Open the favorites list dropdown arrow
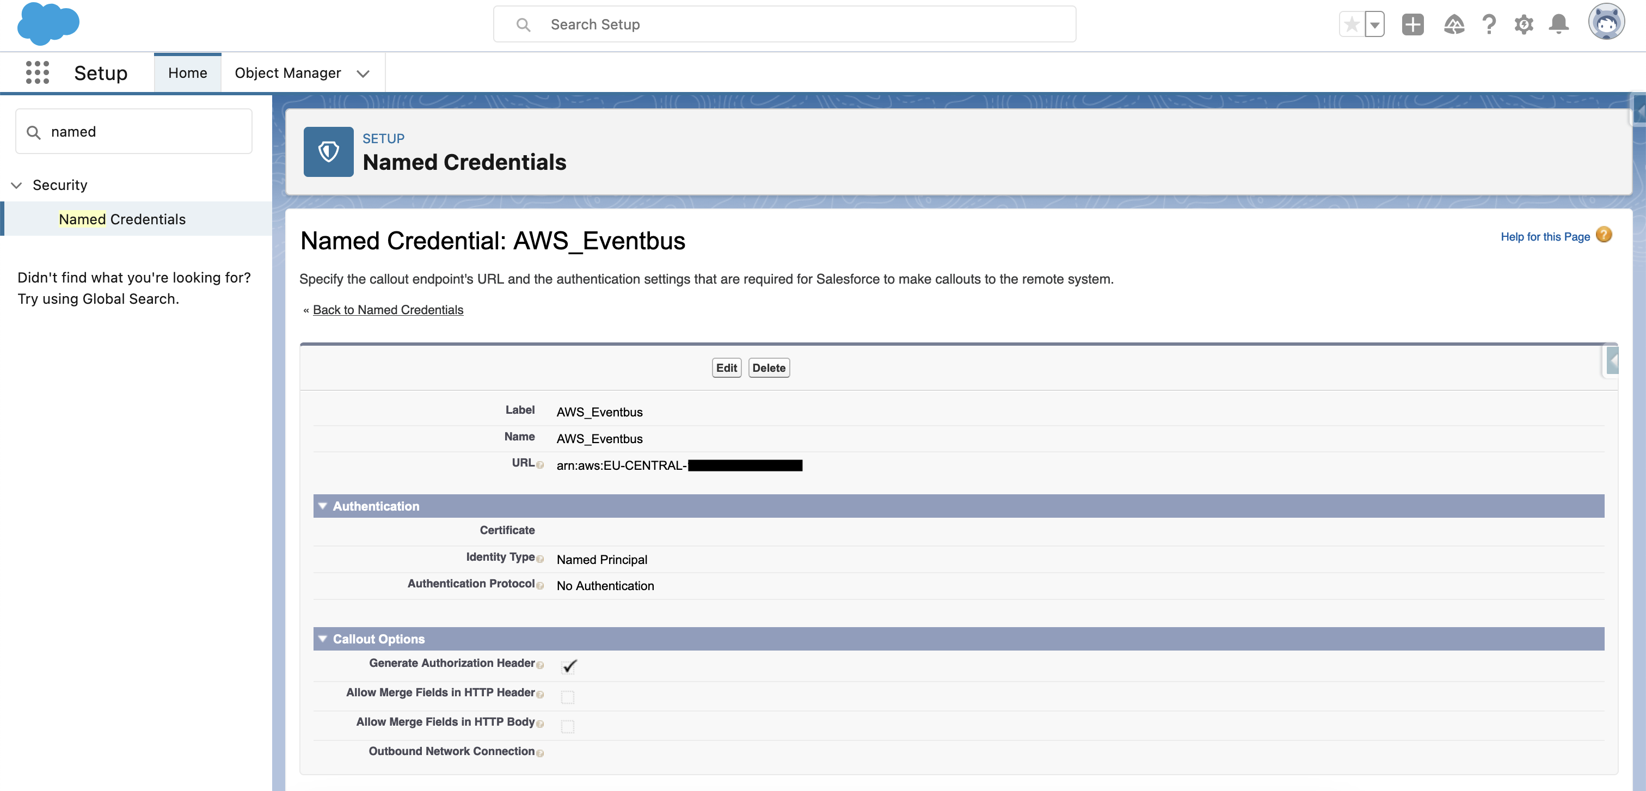Viewport: 1646px width, 791px height. coord(1374,25)
